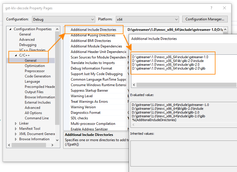Open the Code Generation page
Viewport: 237px width, 172px height.
point(38,76)
